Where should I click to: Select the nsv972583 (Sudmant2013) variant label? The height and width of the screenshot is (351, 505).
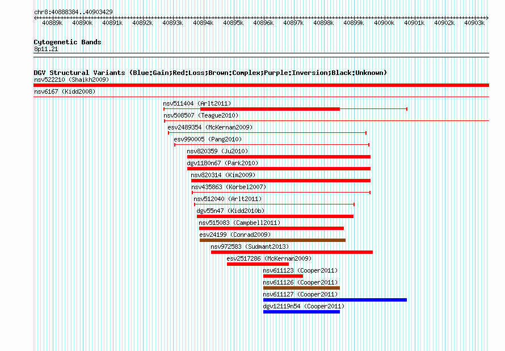(250, 246)
